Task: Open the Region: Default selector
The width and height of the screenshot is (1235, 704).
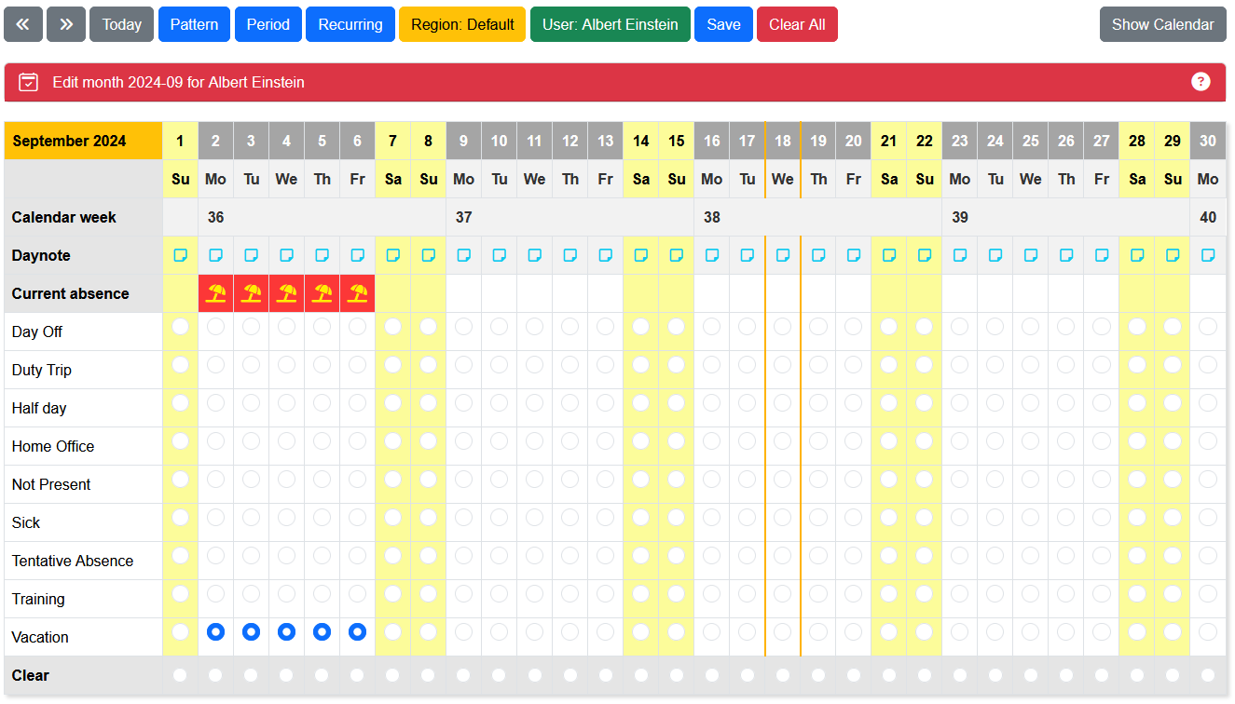Action: coord(462,25)
